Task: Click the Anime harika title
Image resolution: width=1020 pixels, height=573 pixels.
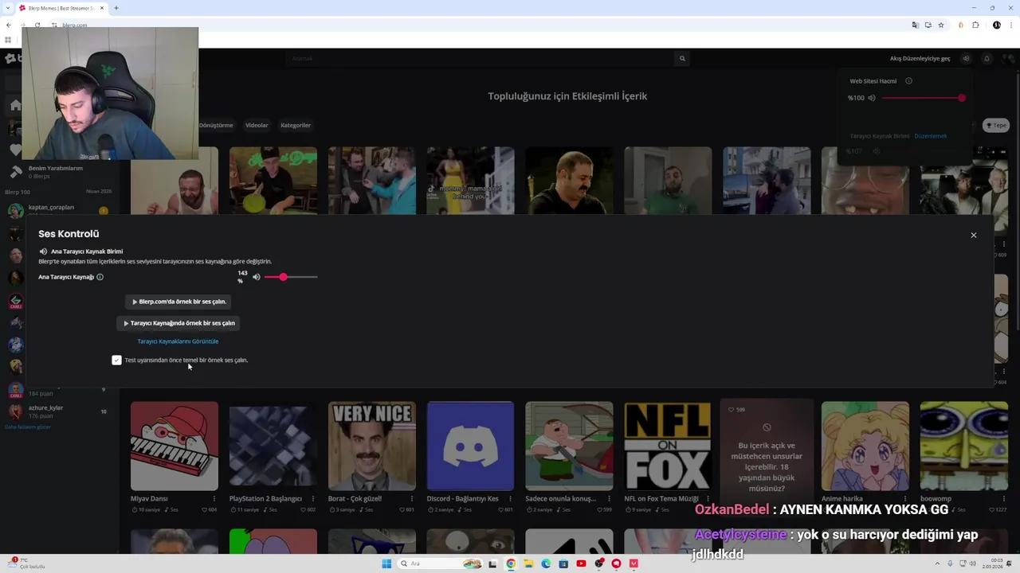Action: tap(842, 499)
